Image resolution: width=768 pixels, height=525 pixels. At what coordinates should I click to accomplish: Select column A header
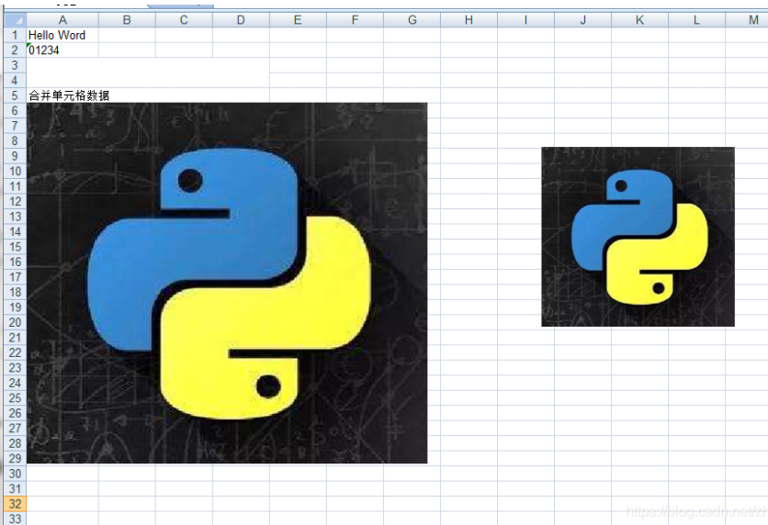click(62, 20)
